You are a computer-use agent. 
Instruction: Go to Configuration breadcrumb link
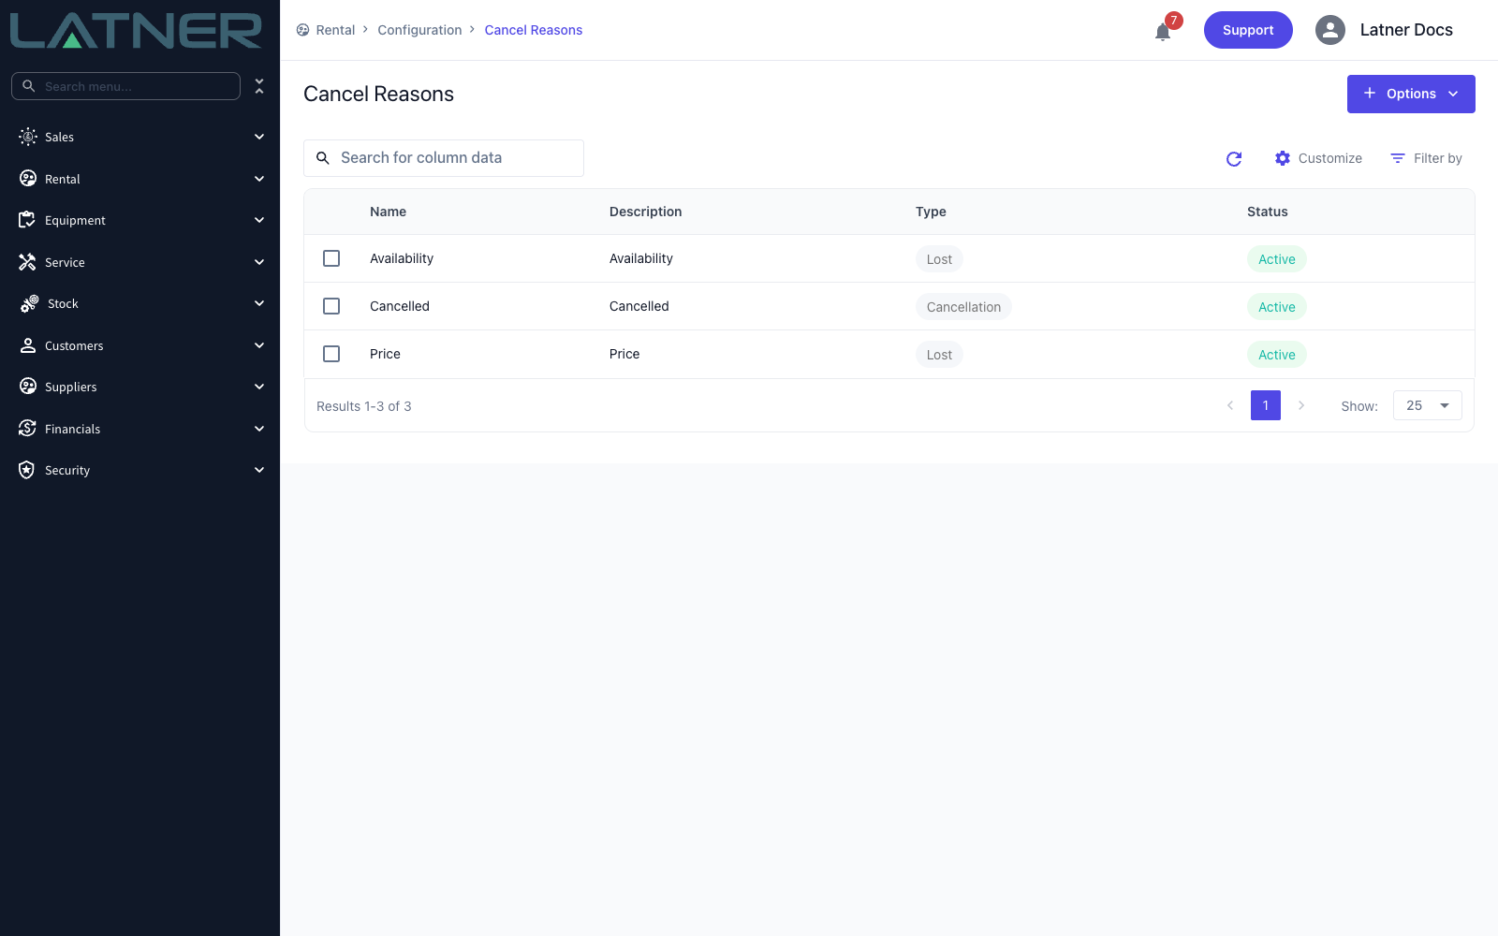click(x=419, y=30)
